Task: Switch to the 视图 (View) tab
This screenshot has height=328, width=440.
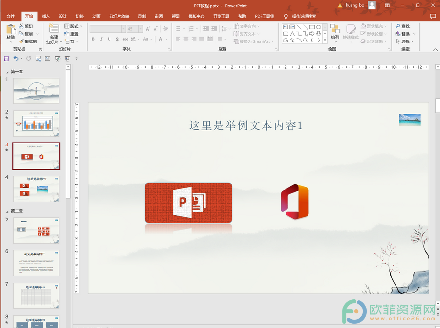Action: [176, 16]
